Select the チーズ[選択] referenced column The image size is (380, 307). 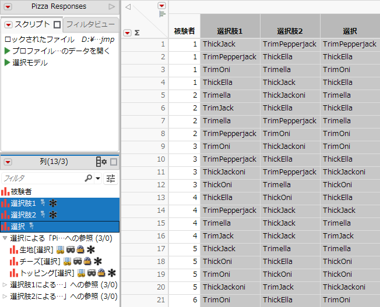coord(40,261)
